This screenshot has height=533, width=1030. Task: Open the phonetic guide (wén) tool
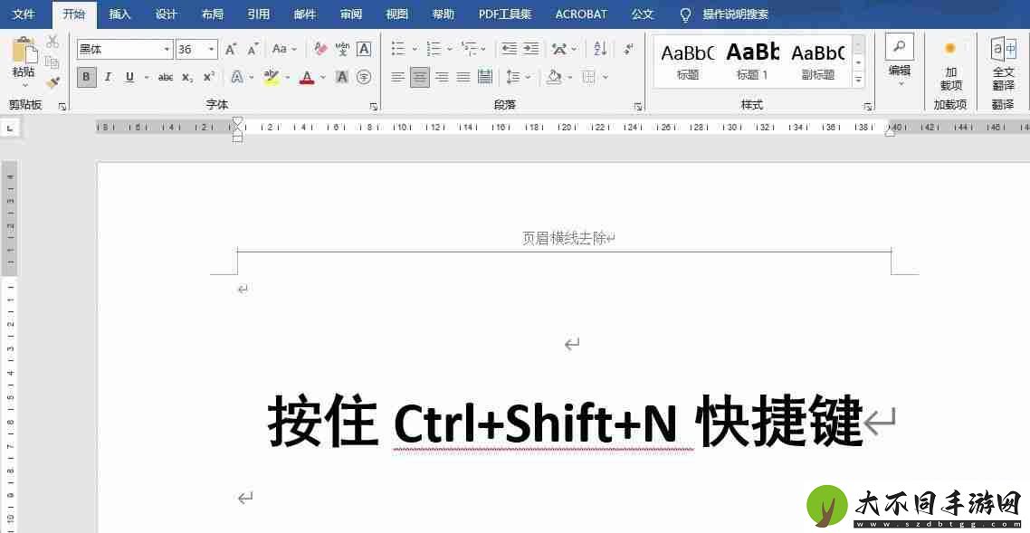[342, 49]
